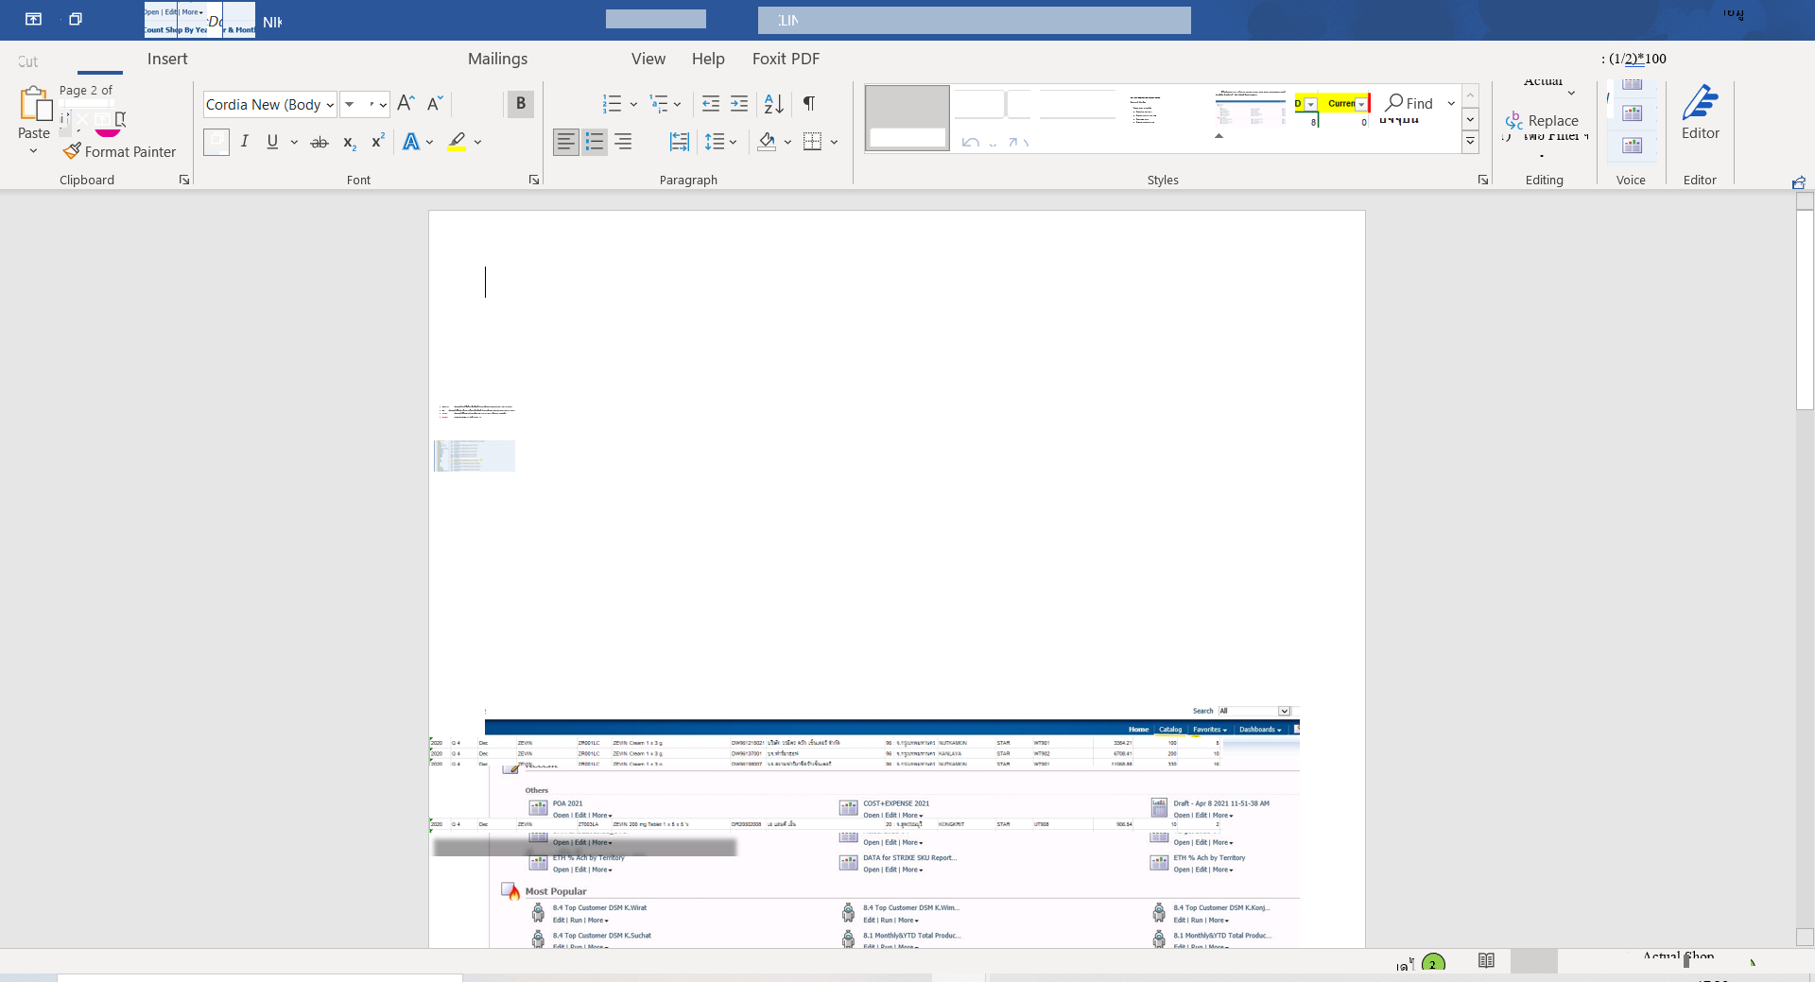Open the Mailings ribbon tab
This screenshot has height=982, width=1815.
pyautogui.click(x=497, y=59)
